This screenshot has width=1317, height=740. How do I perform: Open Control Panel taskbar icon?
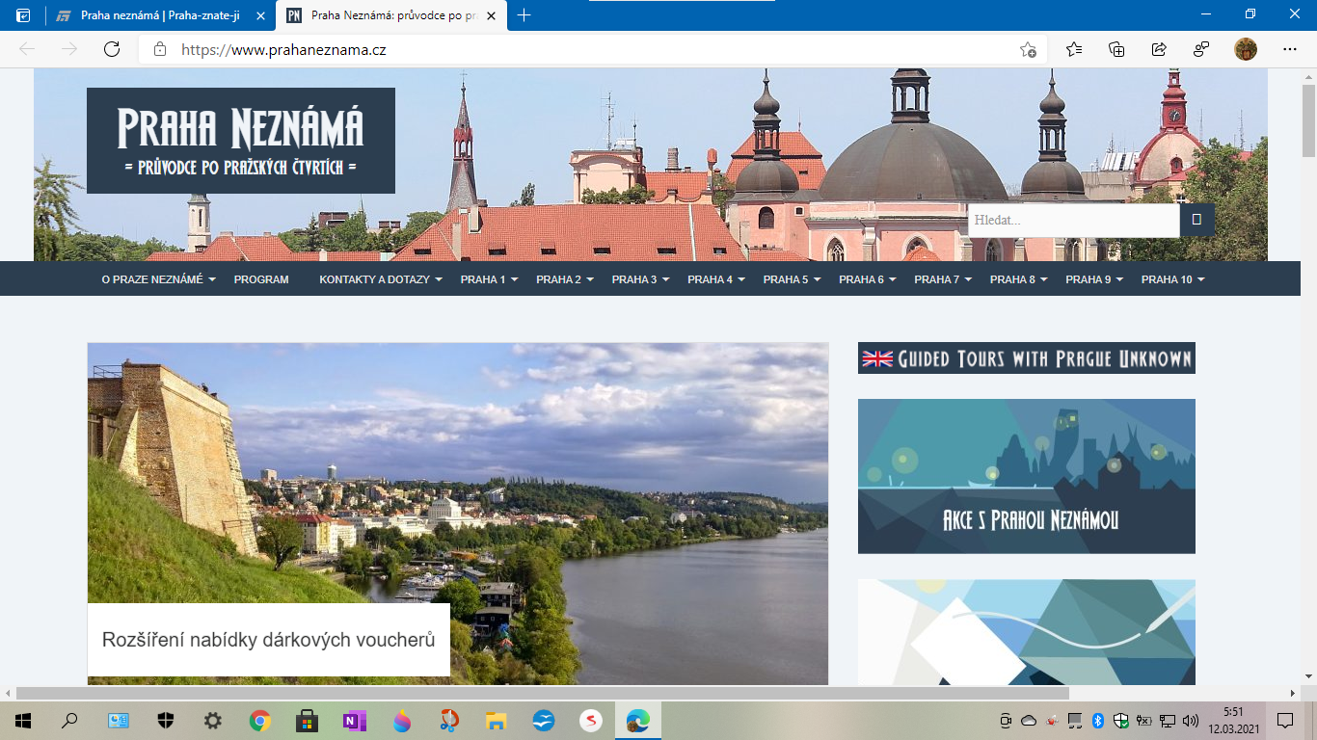[118, 720]
